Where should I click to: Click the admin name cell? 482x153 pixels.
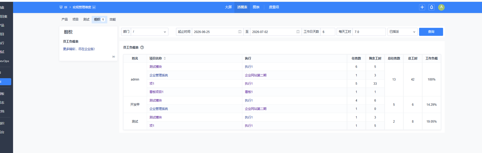[x=135, y=79]
